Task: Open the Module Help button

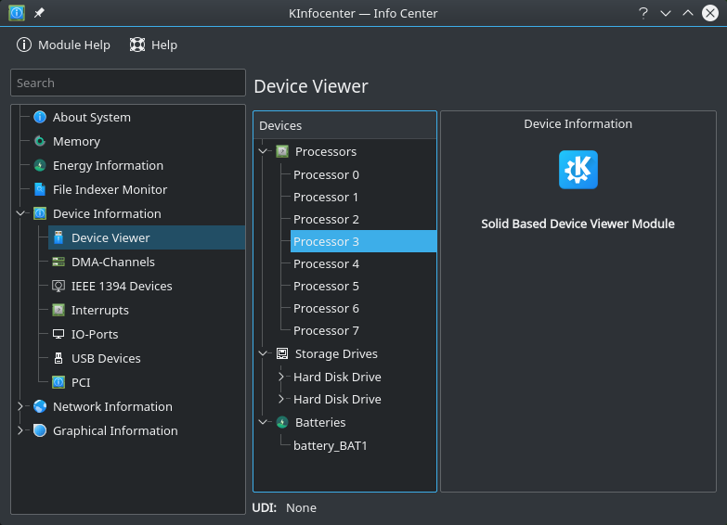Action: [x=63, y=45]
